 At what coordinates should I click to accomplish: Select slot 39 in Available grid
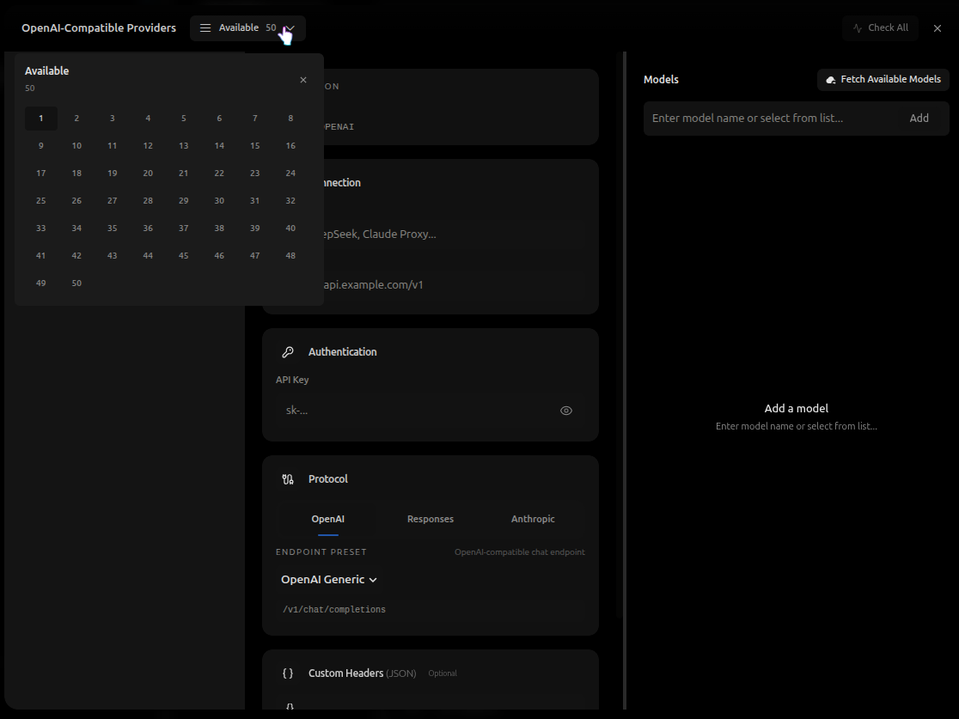point(255,228)
